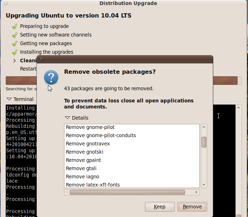Select 'Remove gnotravex' row
This screenshot has width=248, height=217.
tap(132, 144)
